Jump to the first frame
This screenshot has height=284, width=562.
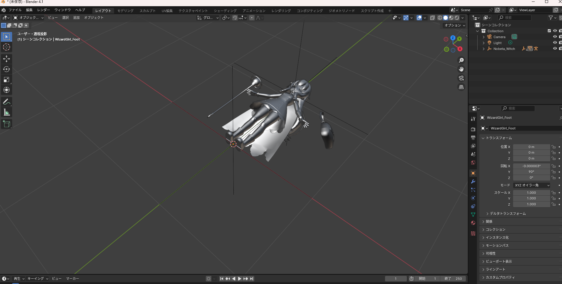pyautogui.click(x=222, y=279)
